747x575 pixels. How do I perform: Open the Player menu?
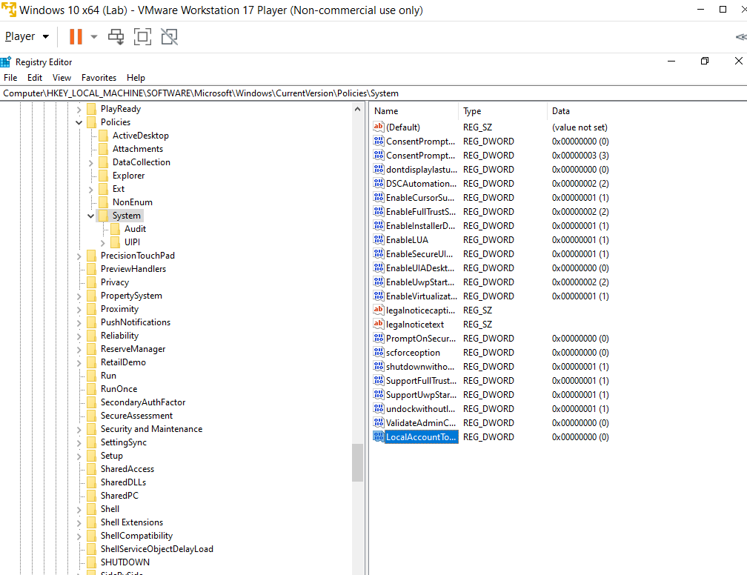(27, 37)
